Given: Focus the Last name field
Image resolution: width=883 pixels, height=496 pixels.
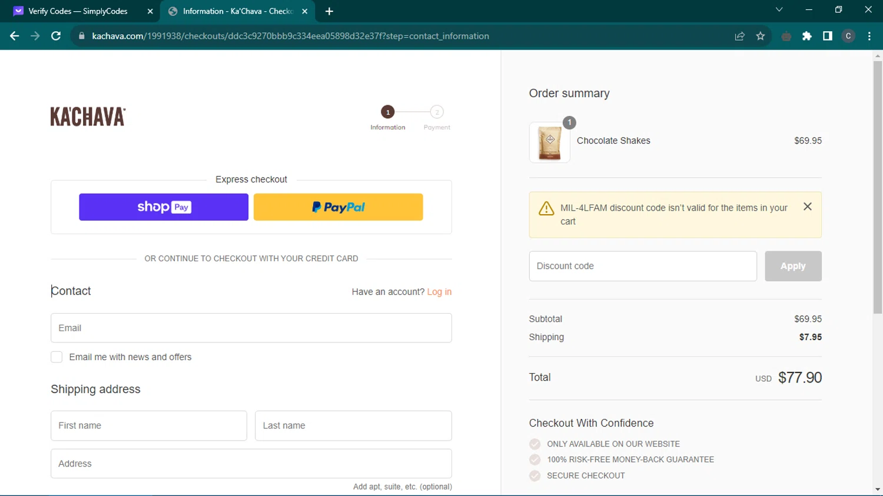Looking at the screenshot, I should point(353,425).
